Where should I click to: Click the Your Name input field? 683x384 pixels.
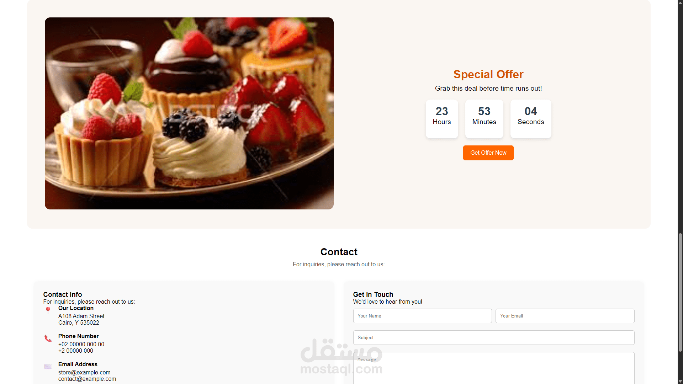coord(422,316)
